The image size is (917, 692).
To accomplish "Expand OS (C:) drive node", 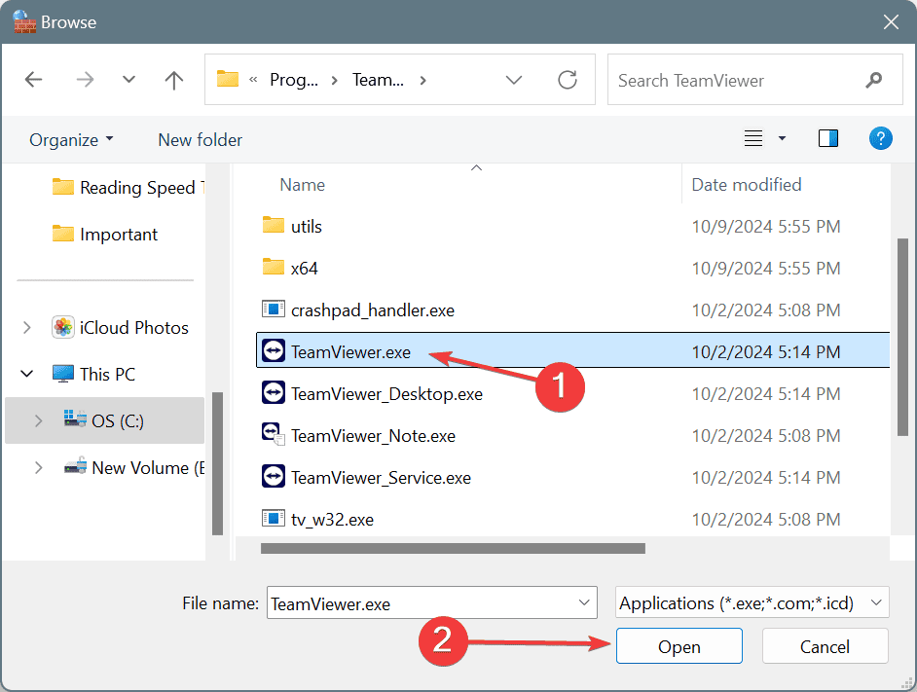I will [x=39, y=420].
